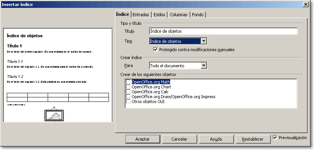
Task: Click the Título 1 heading in preview
Action: click(x=14, y=46)
